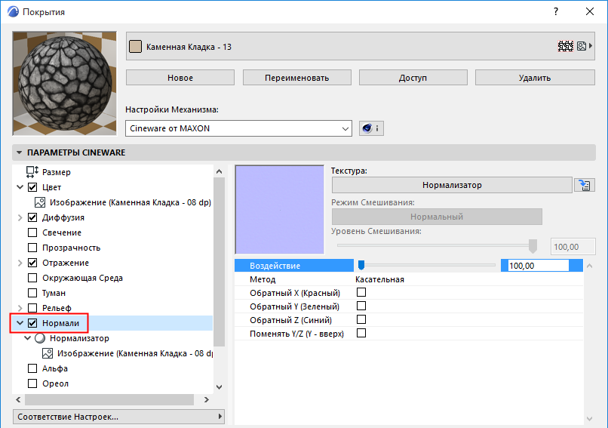Uncheck the Отражение channel checkbox
Viewport: 608px width, 428px height.
click(x=32, y=263)
